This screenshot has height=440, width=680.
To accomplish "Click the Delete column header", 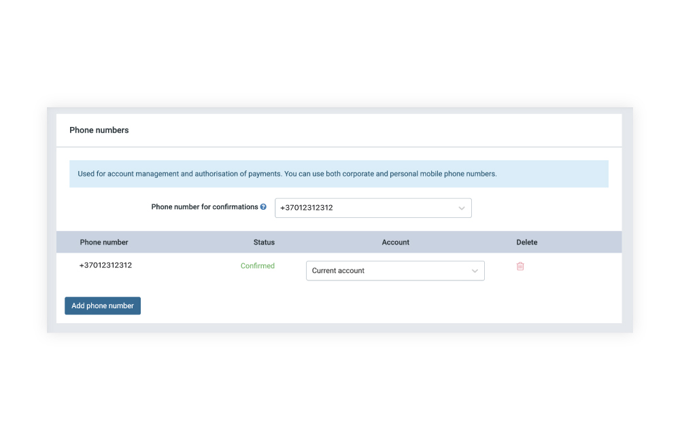I will pos(527,242).
